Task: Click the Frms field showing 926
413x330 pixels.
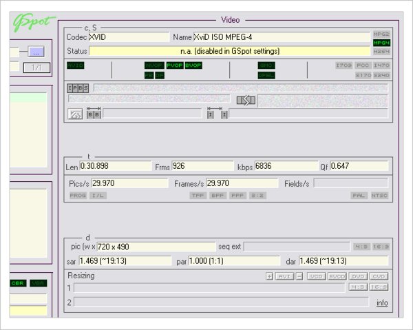Action: pos(202,166)
